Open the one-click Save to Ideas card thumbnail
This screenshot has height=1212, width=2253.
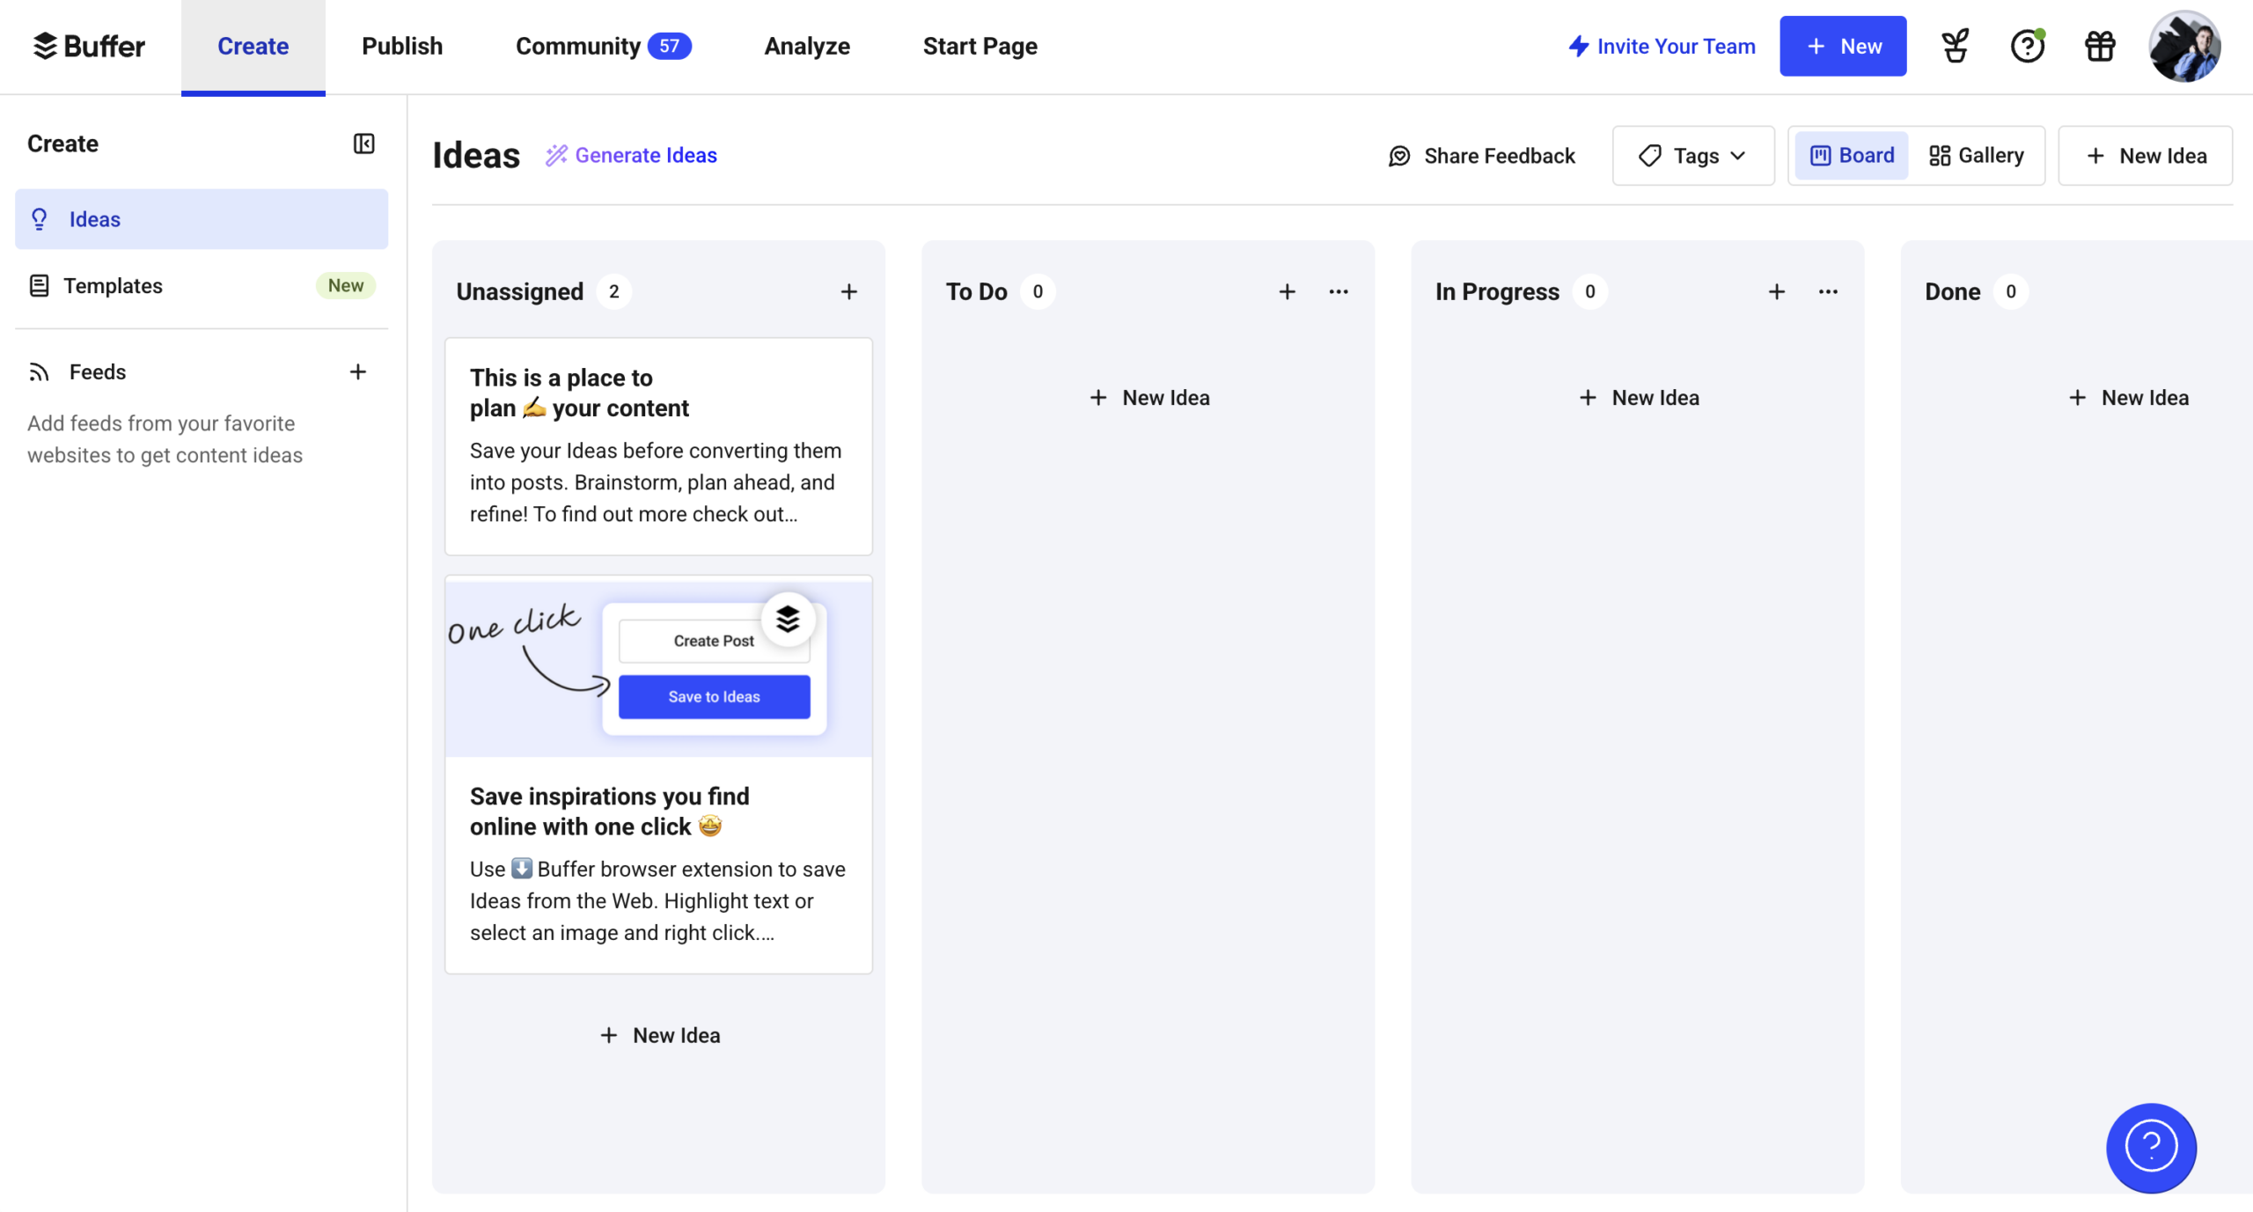click(x=658, y=667)
